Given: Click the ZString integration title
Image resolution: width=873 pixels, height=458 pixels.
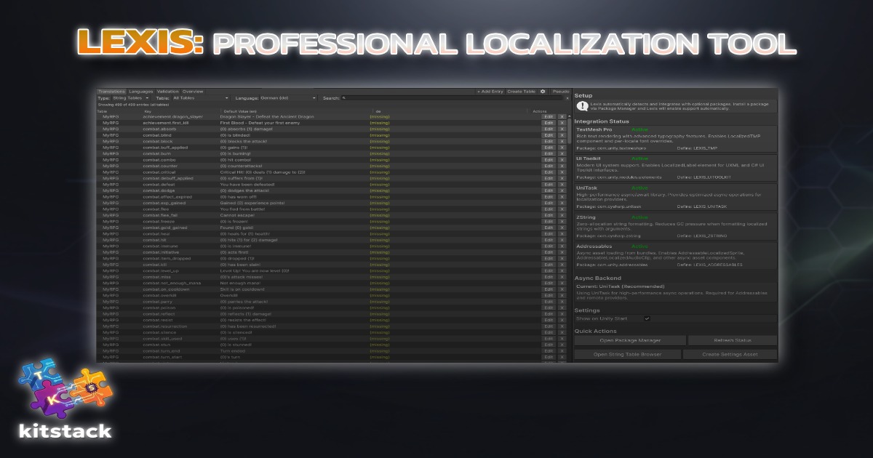Looking at the screenshot, I should (x=586, y=217).
